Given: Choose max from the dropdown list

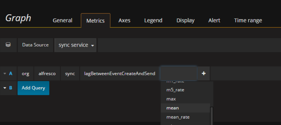Looking at the screenshot, I should click(x=185, y=99).
